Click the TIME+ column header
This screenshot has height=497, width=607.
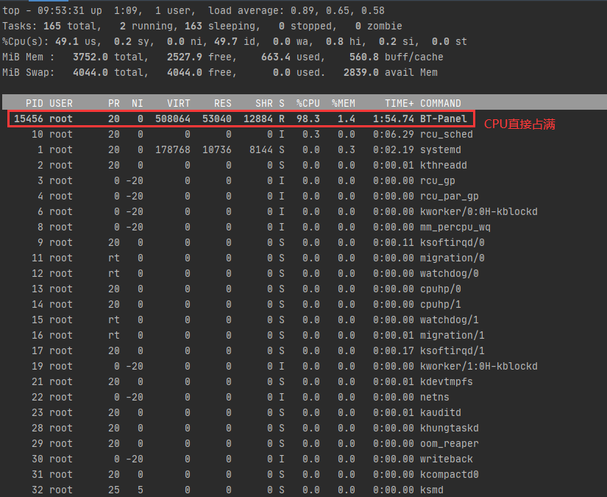coord(399,103)
